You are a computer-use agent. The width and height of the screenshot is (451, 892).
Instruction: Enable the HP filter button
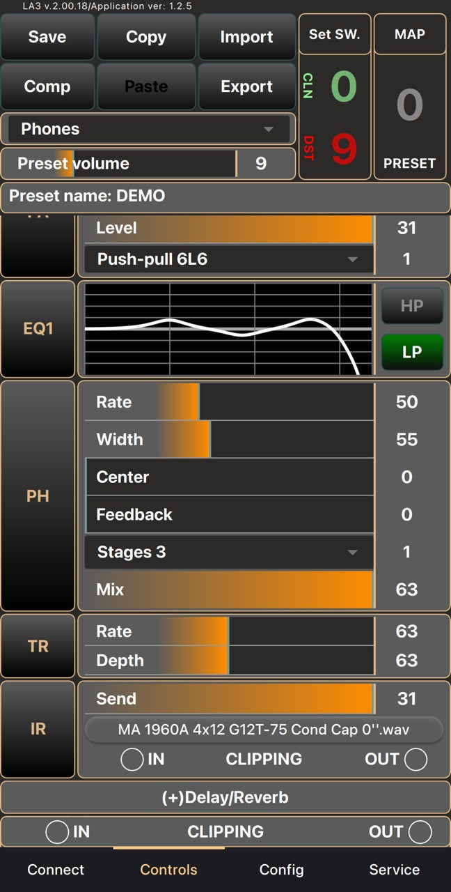(x=412, y=306)
